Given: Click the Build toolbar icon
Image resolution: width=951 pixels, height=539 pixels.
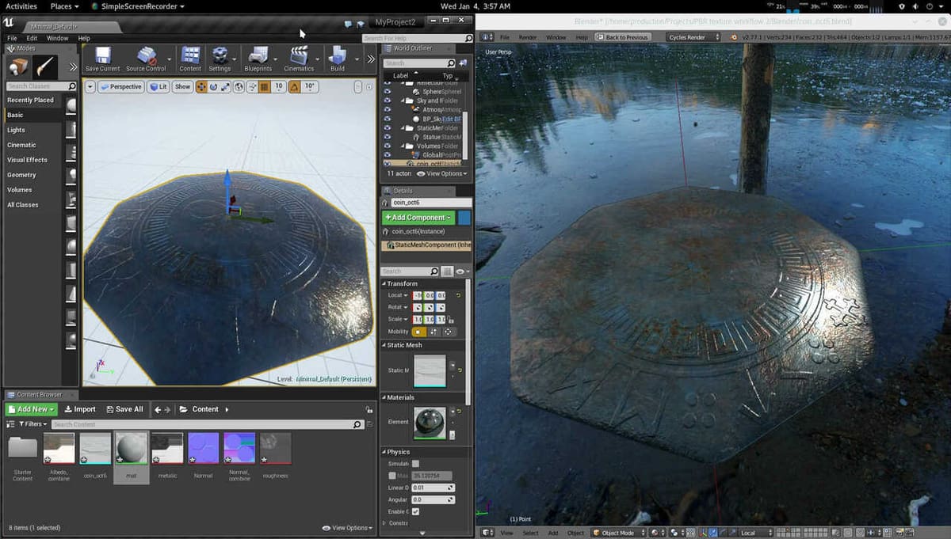Looking at the screenshot, I should point(338,55).
